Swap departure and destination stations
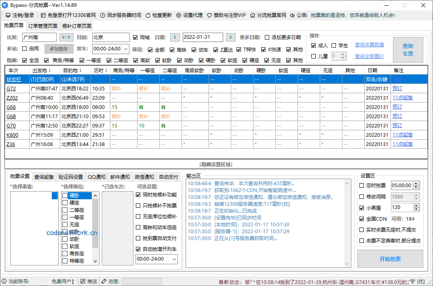Screen dimensions: 433x286 point(66,37)
